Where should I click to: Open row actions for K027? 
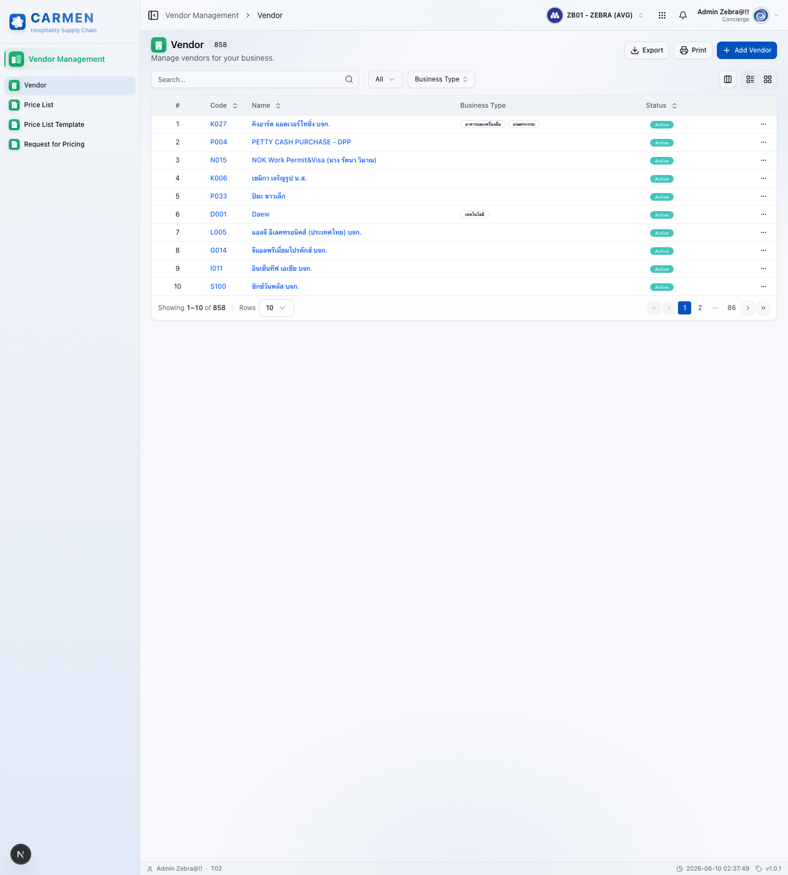pyautogui.click(x=763, y=124)
